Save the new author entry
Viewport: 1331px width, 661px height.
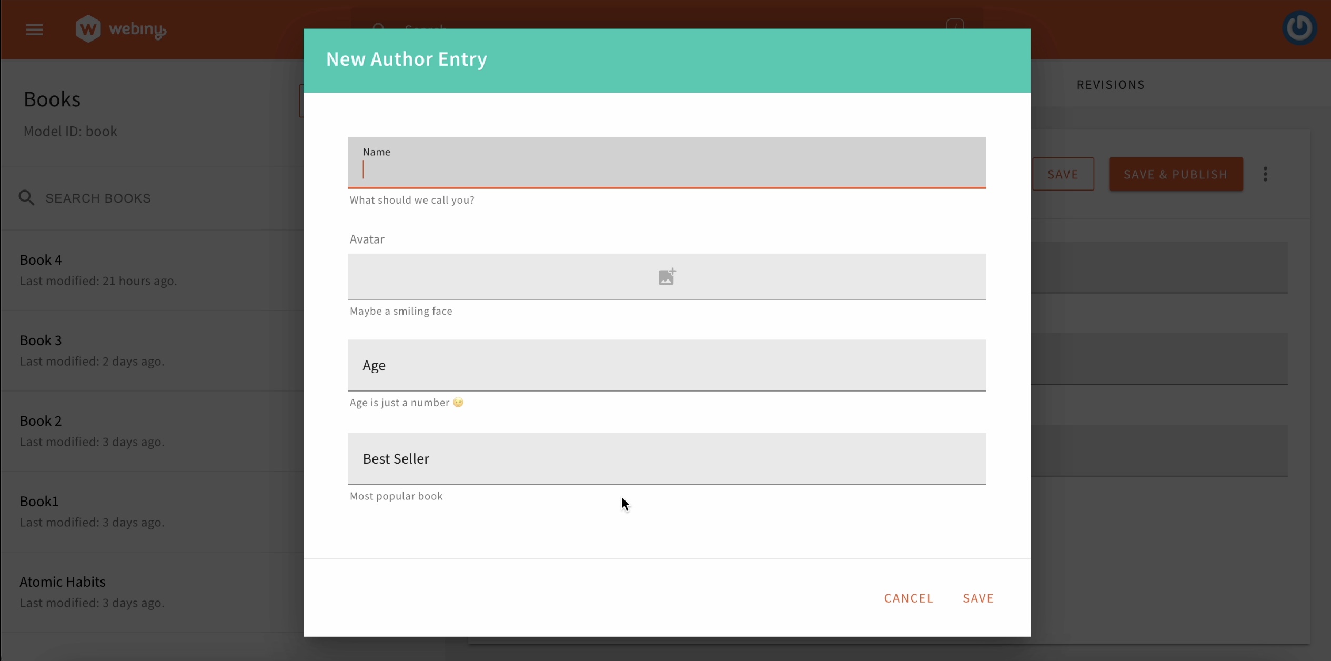(x=978, y=598)
